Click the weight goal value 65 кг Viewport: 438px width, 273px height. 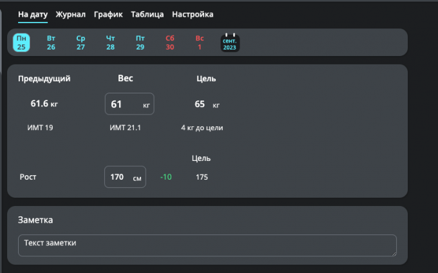206,104
